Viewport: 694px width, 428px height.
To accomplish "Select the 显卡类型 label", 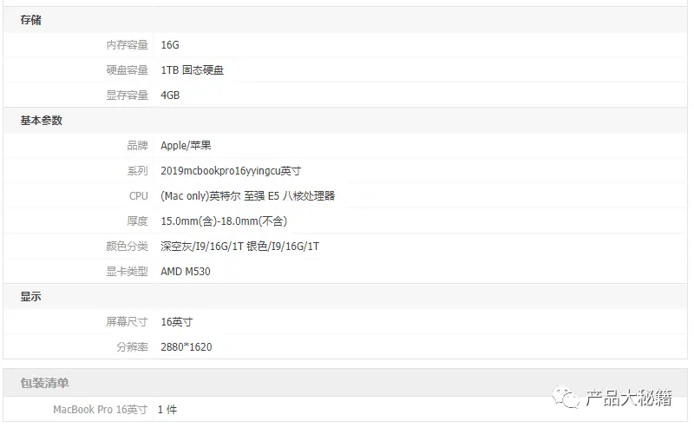I will click(x=127, y=271).
